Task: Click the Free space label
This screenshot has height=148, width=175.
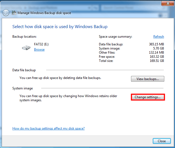Action: tap(107, 57)
